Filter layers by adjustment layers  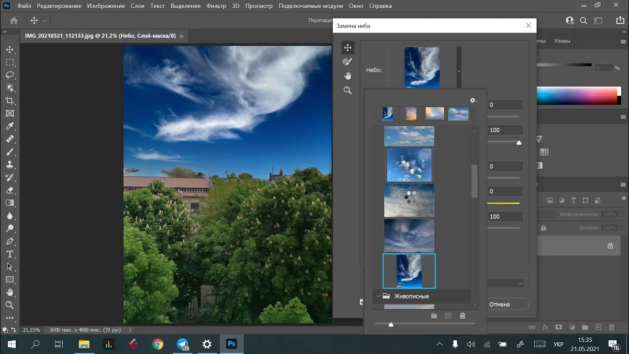[562, 201]
